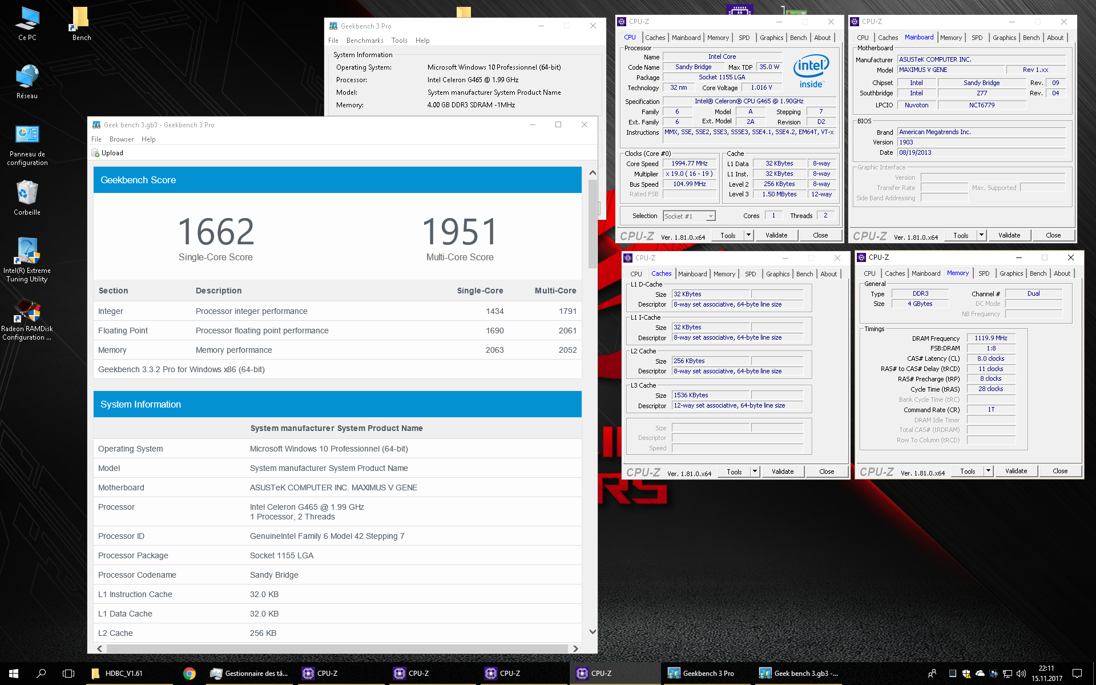Click the system tray clock showing 22:11
The width and height of the screenshot is (1096, 685).
pyautogui.click(x=1046, y=674)
